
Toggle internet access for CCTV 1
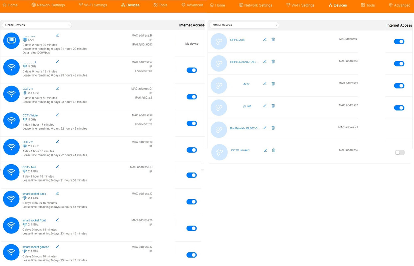[x=192, y=97]
